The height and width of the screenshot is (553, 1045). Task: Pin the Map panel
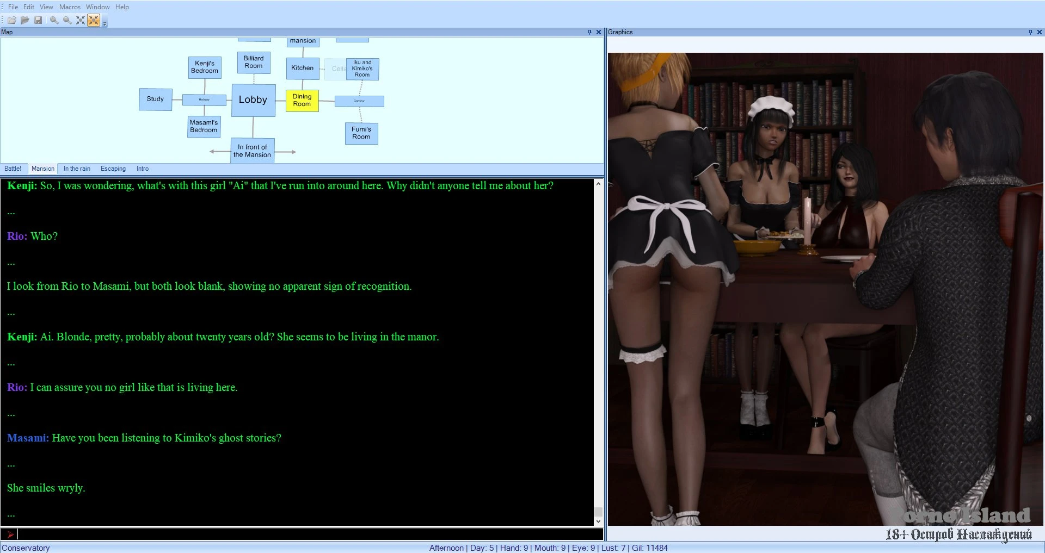click(x=589, y=32)
